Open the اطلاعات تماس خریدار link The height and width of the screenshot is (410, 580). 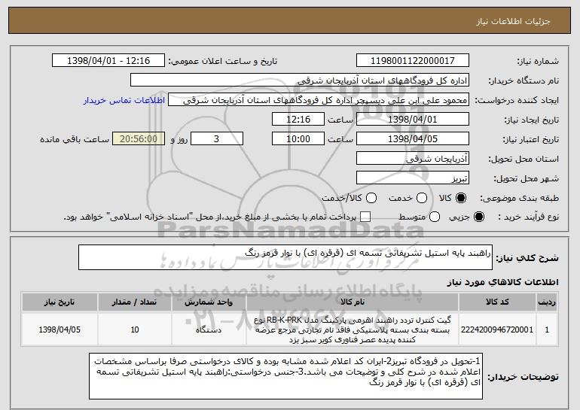point(124,101)
